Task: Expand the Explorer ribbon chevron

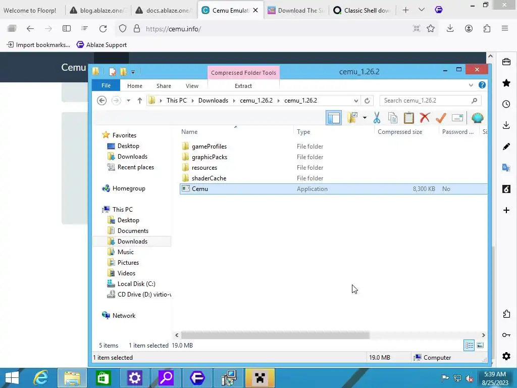Action: [471, 85]
